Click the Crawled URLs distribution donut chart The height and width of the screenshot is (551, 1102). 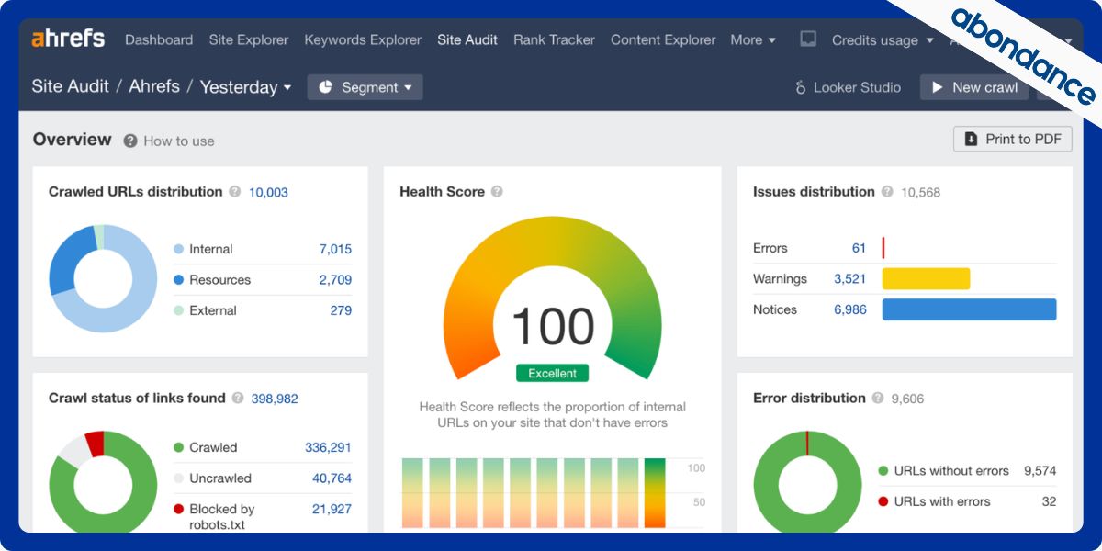(x=103, y=278)
